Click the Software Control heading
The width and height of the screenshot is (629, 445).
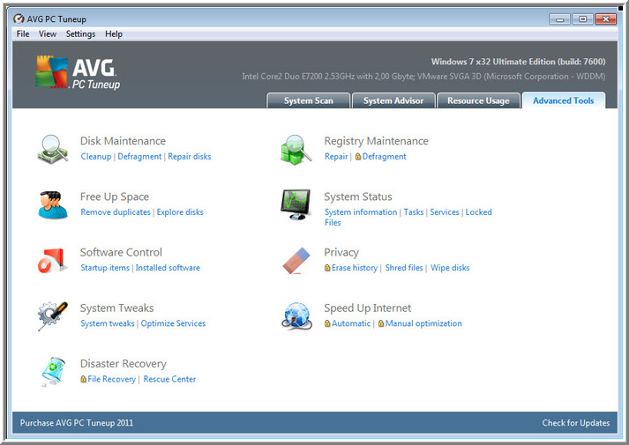tap(121, 252)
